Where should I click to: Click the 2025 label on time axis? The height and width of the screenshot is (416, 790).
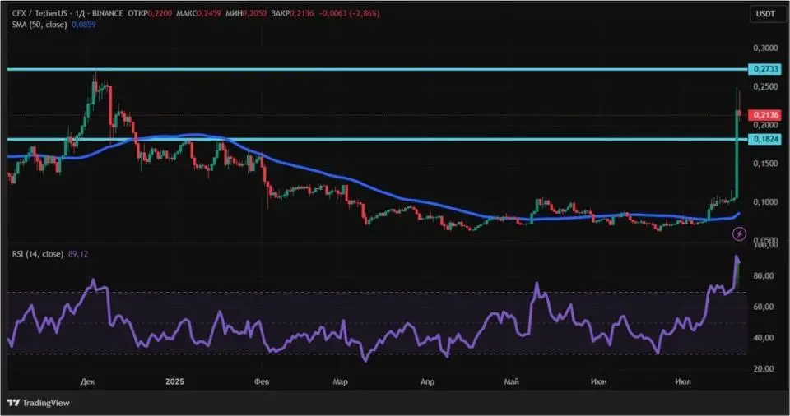tap(174, 382)
